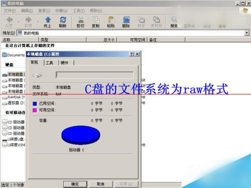Select the U深度WIN drive entry

pos(14,145)
